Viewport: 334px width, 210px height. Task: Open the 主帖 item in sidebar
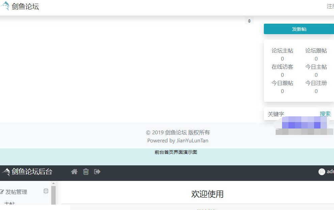coord(9,204)
